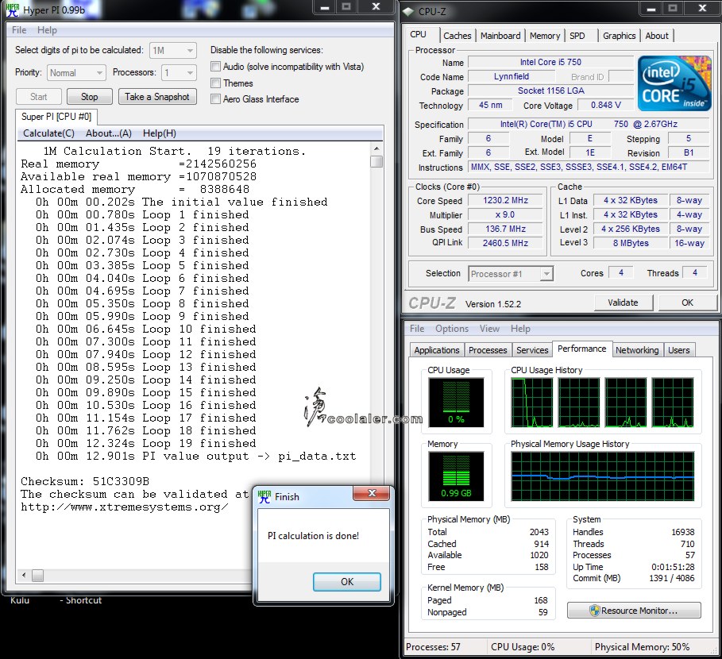Switch to the Mainboard tab in CPU-Z

tap(500, 36)
